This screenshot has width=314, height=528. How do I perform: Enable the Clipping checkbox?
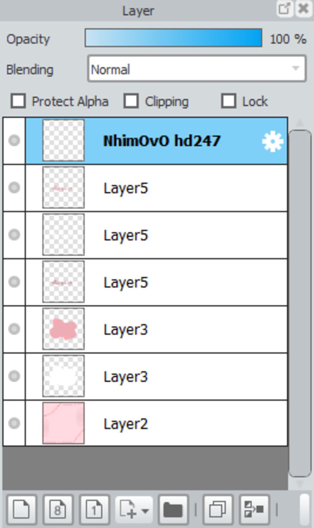point(131,101)
